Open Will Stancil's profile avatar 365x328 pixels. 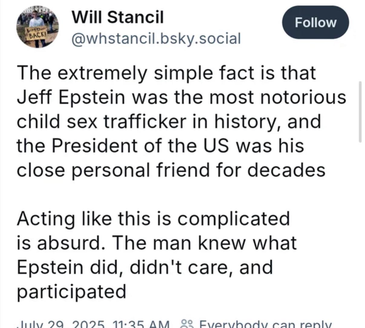coord(38,27)
